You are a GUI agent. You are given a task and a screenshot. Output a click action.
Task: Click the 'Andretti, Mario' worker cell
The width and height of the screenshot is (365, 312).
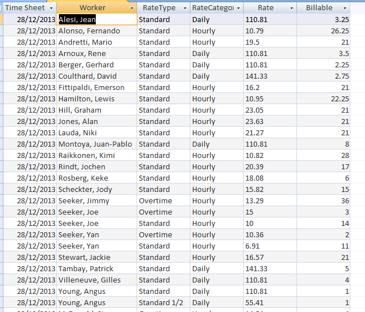(96, 42)
